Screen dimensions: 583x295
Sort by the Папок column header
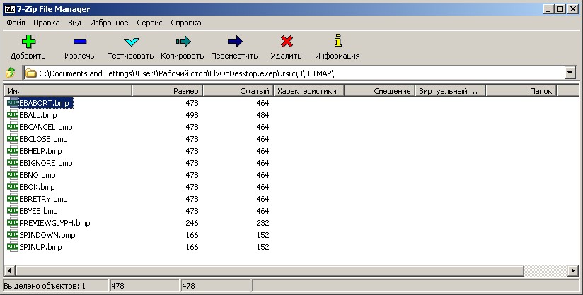521,91
